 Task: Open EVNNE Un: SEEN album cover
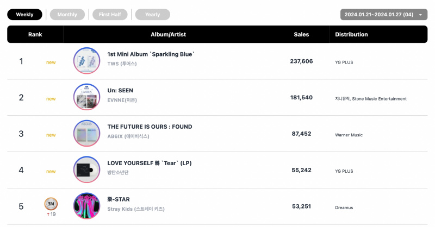click(86, 97)
